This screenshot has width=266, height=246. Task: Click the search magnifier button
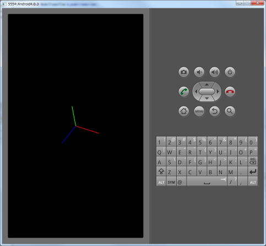(230, 111)
